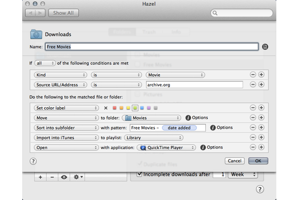Add an action after the Move row
Screen dimensions: 299x200
point(261,118)
